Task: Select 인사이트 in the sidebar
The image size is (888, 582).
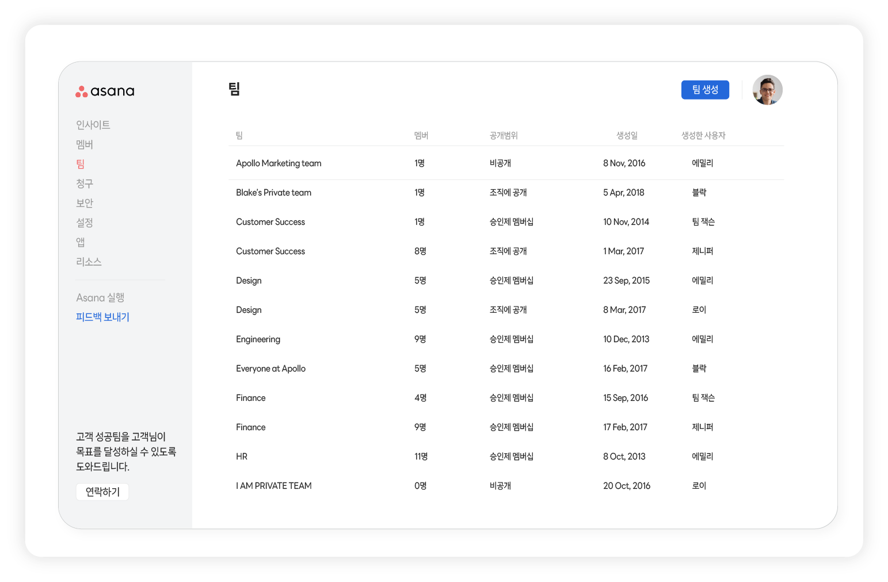Action: [x=93, y=125]
